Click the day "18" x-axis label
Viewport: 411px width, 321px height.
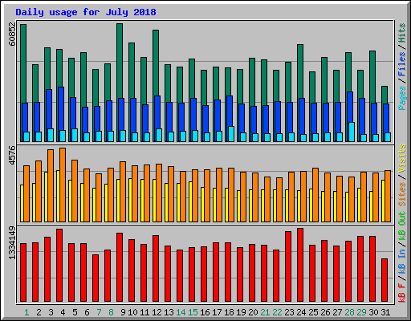coord(229,312)
